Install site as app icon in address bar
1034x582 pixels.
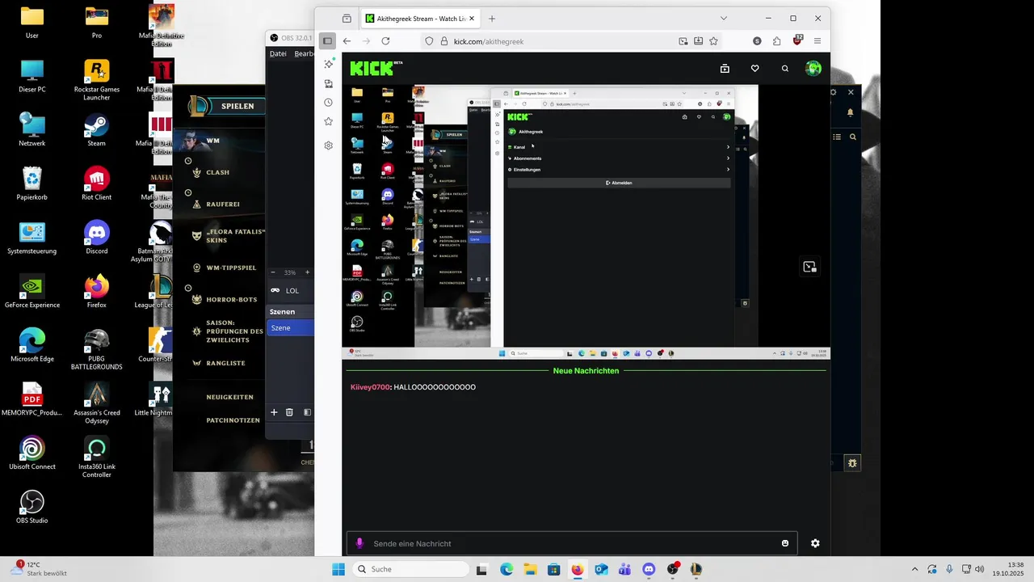[x=699, y=41]
